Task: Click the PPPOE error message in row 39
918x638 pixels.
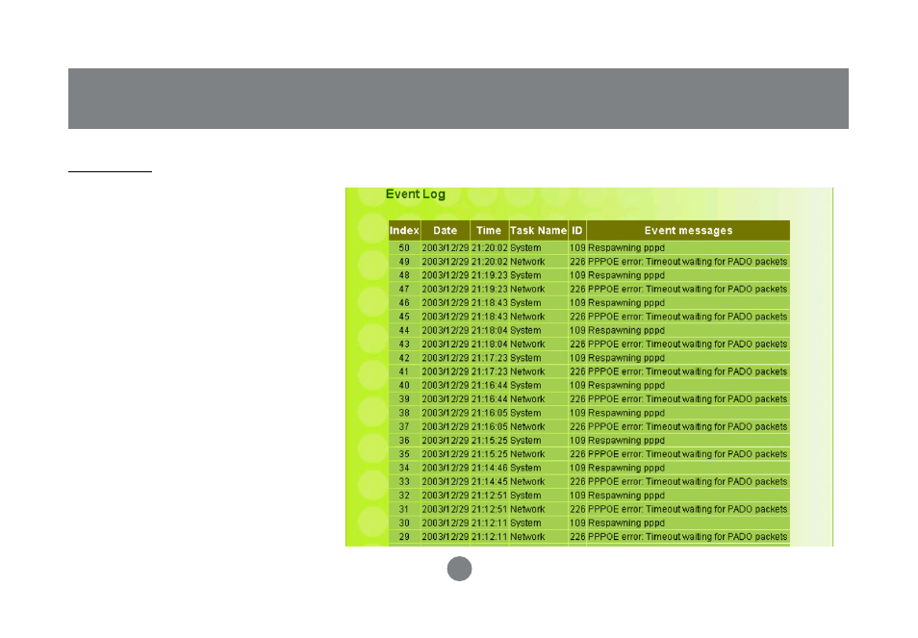Action: (x=688, y=399)
